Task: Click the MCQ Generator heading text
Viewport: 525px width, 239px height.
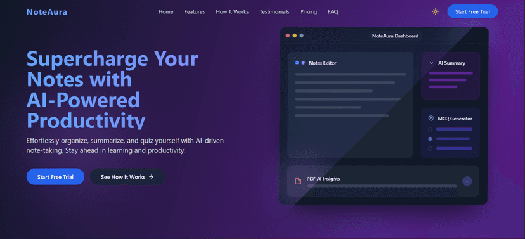Action: (455, 119)
